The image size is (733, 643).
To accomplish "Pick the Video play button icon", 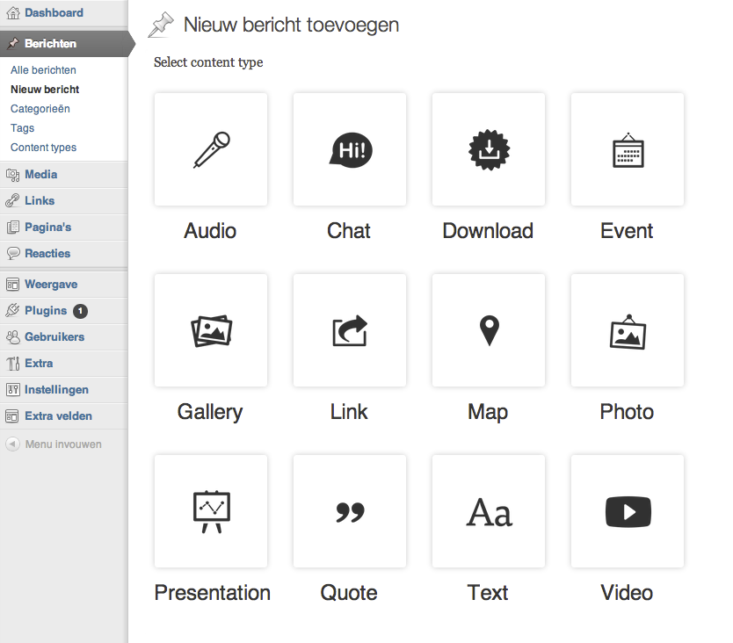I will pyautogui.click(x=628, y=511).
